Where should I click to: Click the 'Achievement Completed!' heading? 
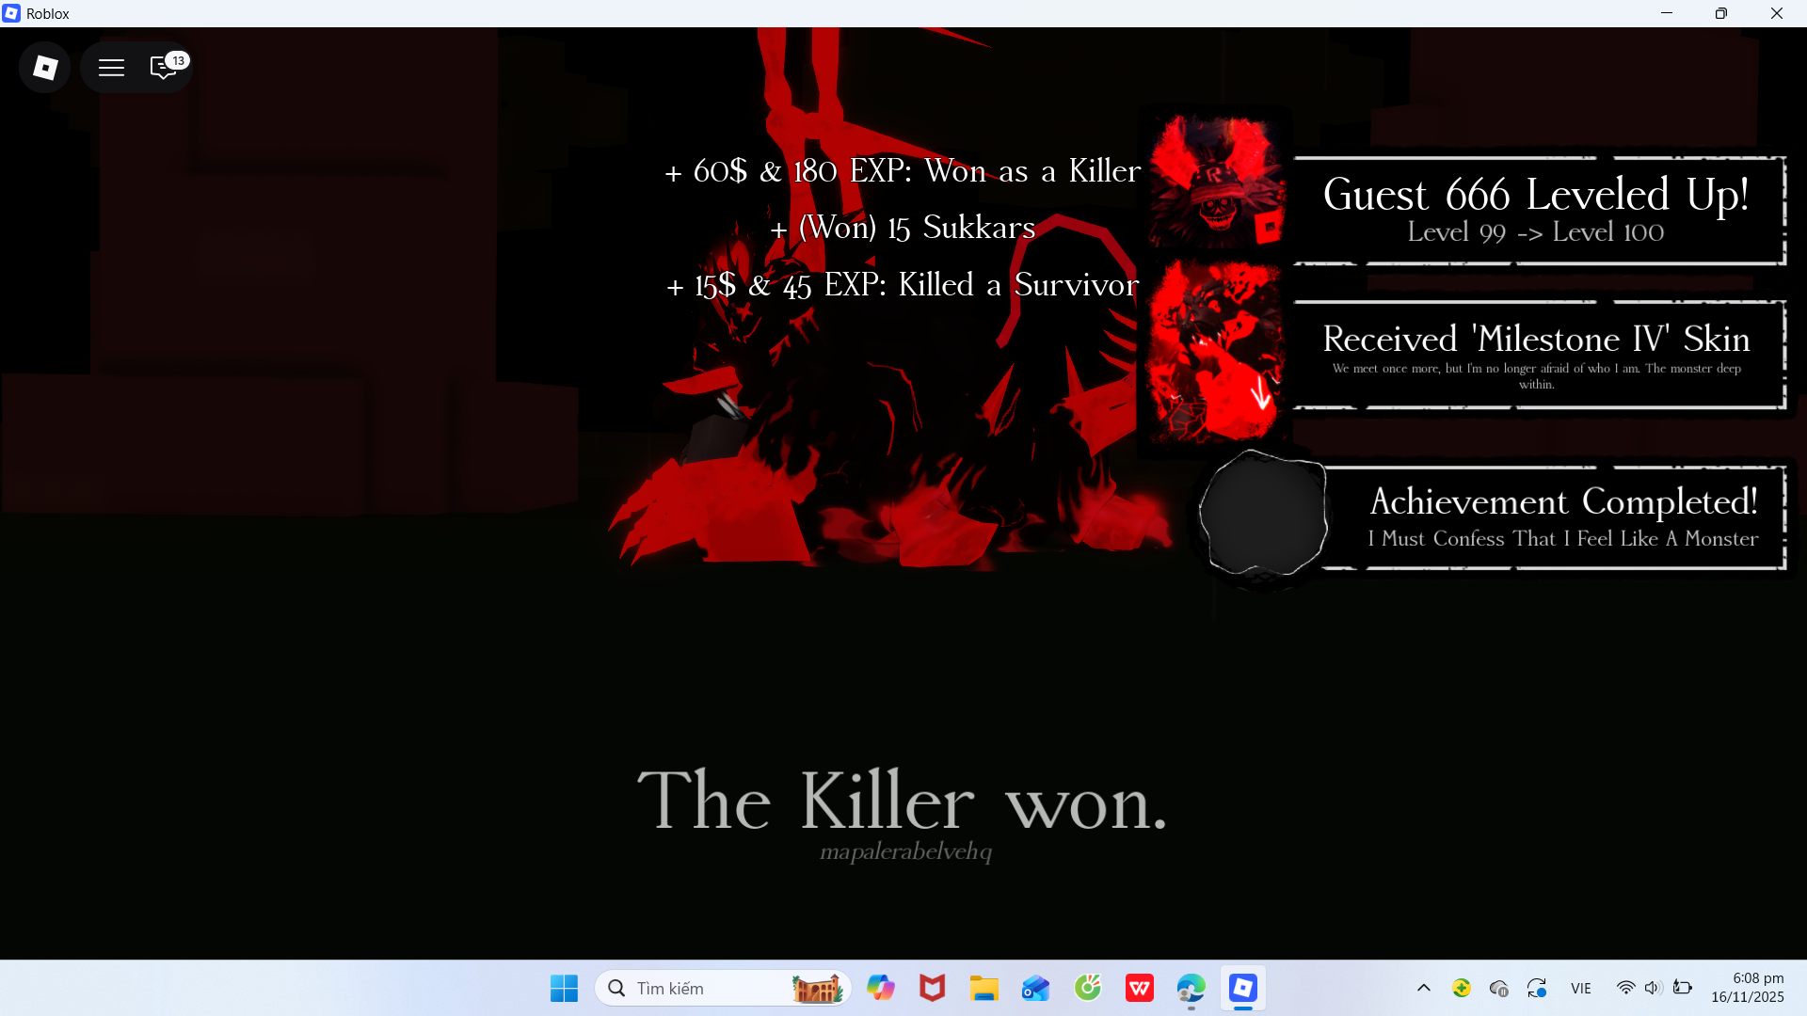coord(1563,501)
